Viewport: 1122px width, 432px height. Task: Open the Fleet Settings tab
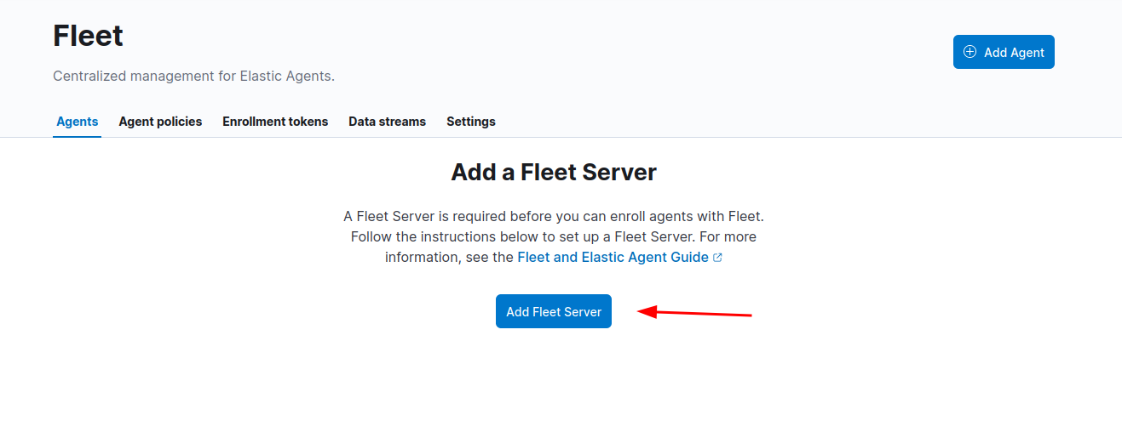click(471, 122)
